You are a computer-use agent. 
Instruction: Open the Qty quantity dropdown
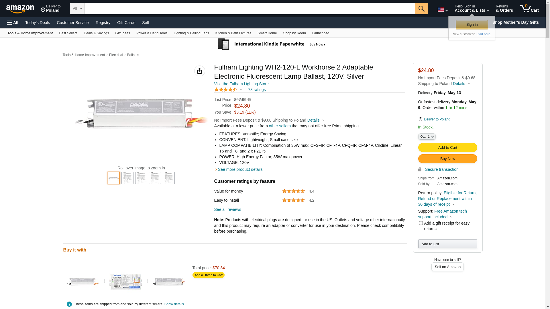click(x=427, y=137)
